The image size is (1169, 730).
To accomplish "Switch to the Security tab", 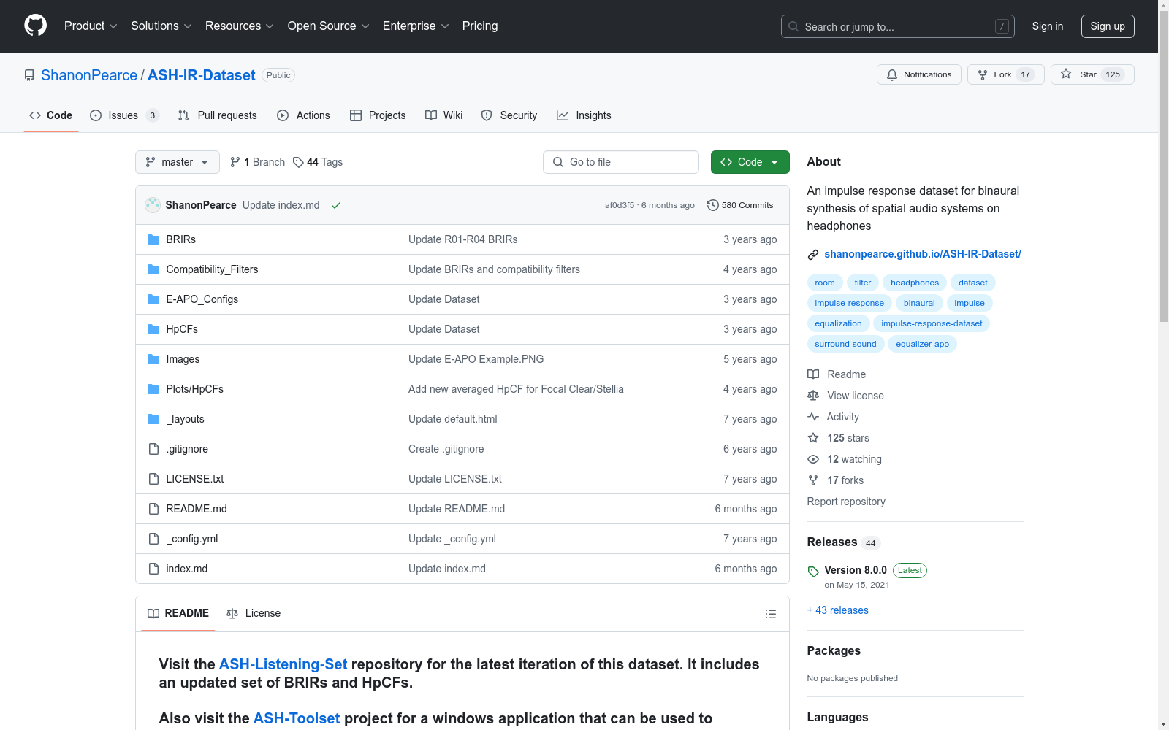I will tap(509, 115).
